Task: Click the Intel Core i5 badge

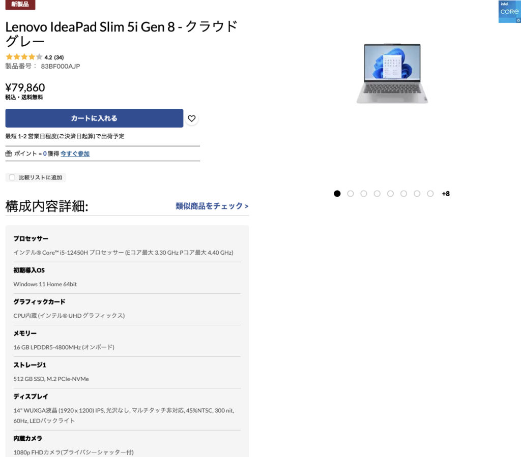Action: 509,12
